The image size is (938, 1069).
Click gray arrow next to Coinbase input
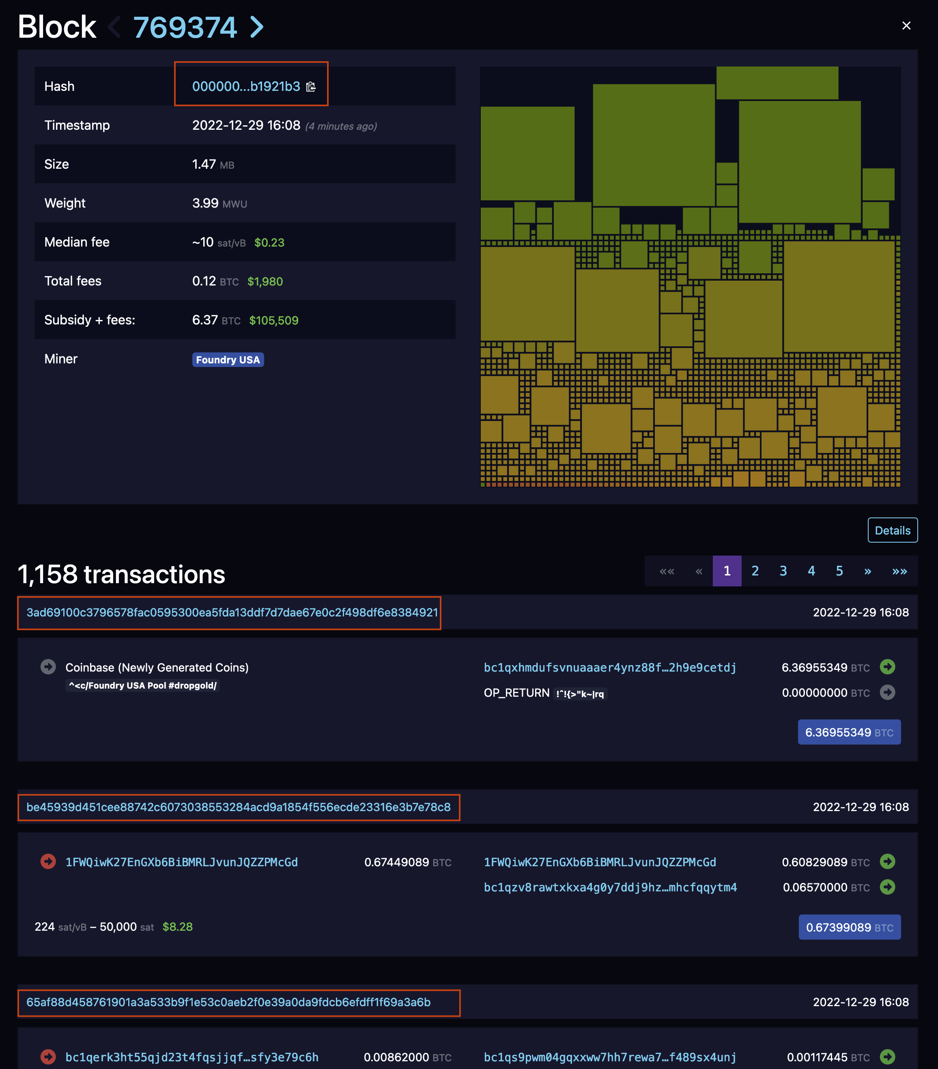point(48,667)
